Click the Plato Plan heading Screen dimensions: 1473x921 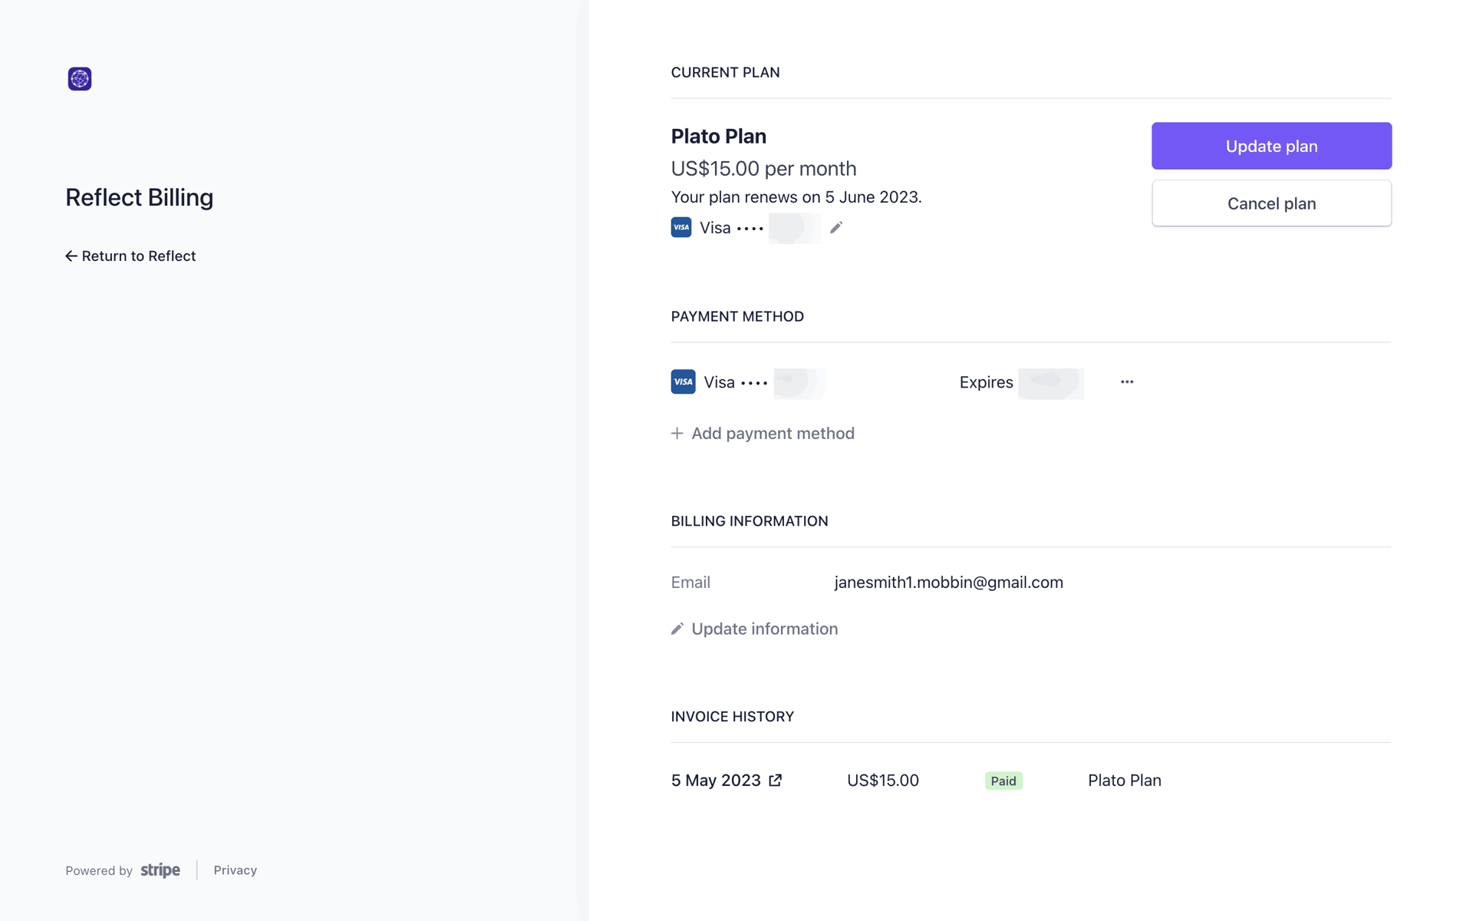(719, 136)
